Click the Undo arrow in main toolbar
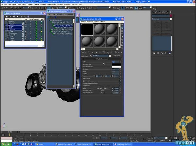Screen dimensions: 196x146 click(x=3, y=8)
